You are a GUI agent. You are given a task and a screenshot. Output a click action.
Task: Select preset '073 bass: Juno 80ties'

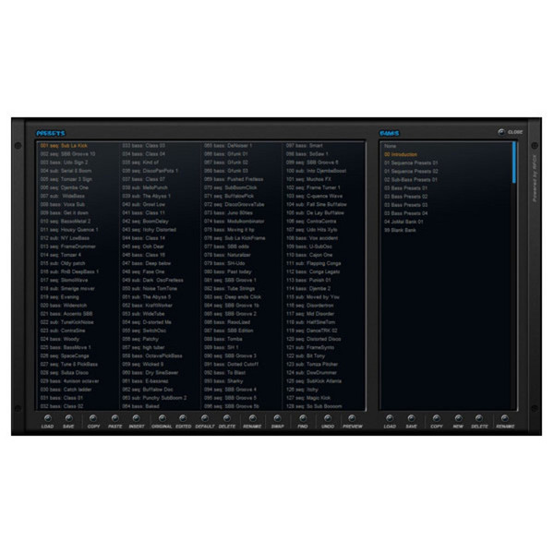[x=228, y=213]
